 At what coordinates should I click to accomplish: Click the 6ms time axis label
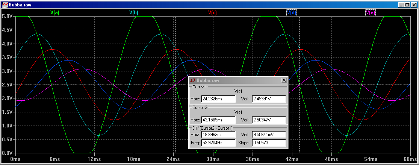55,159
